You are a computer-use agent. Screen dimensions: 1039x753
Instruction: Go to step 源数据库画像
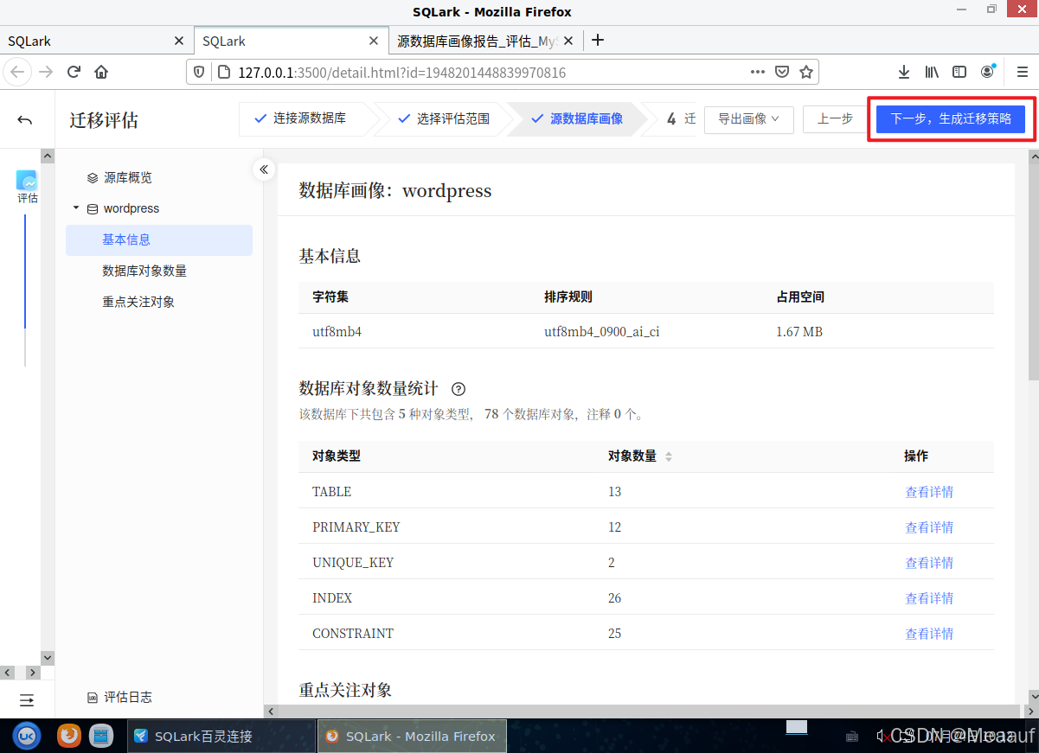pos(577,118)
